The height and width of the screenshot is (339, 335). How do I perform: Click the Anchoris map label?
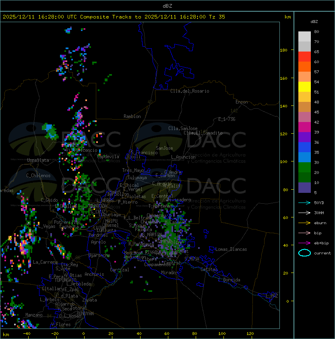[x=94, y=274]
